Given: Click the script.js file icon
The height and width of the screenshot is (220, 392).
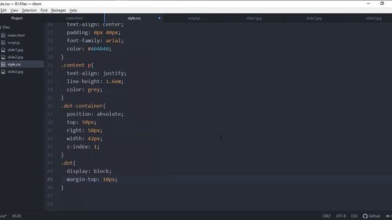Looking at the screenshot, I should click(3, 43).
